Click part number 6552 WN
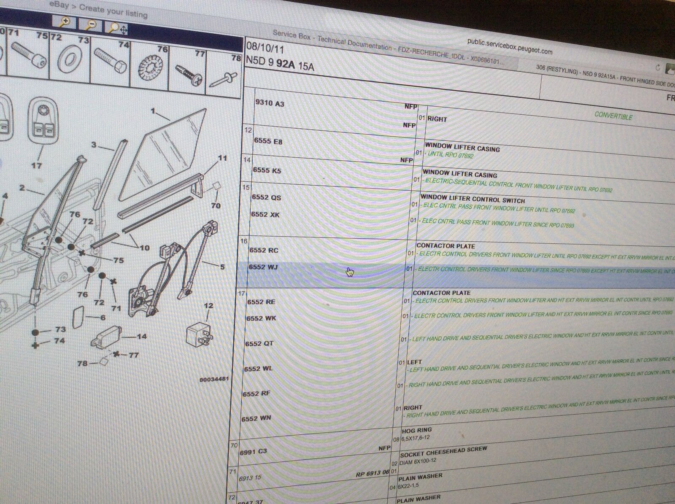Viewport: 675px width, 504px height. 256,418
